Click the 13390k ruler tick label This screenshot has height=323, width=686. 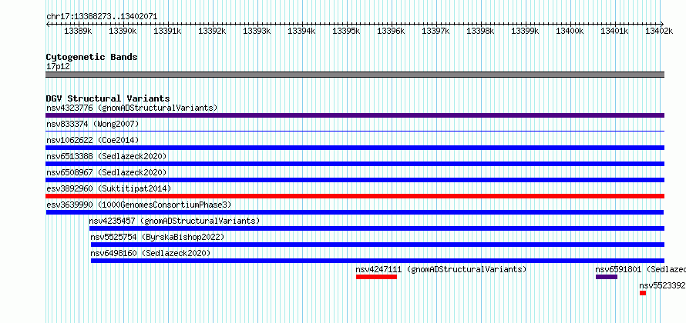123,31
